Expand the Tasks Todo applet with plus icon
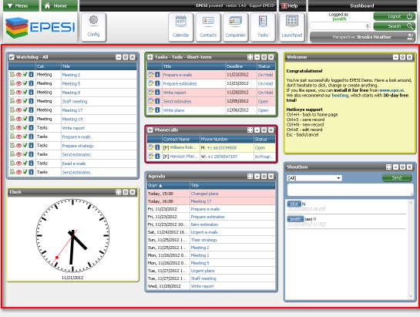 coord(150,57)
